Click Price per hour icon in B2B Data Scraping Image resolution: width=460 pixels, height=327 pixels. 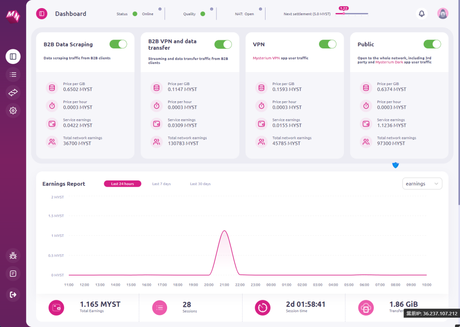52,106
